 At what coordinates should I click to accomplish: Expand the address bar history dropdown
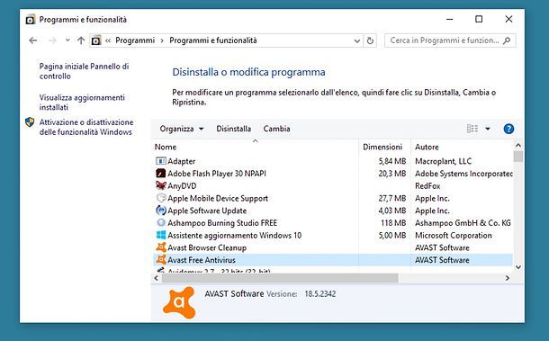(356, 40)
